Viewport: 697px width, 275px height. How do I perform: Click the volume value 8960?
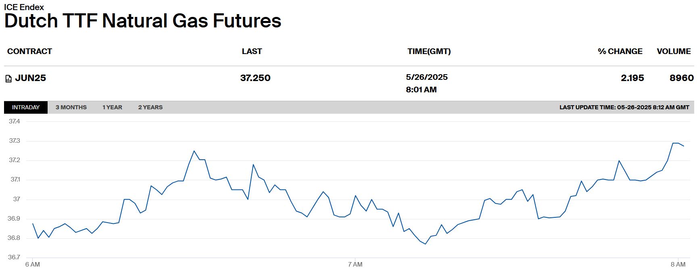point(681,78)
